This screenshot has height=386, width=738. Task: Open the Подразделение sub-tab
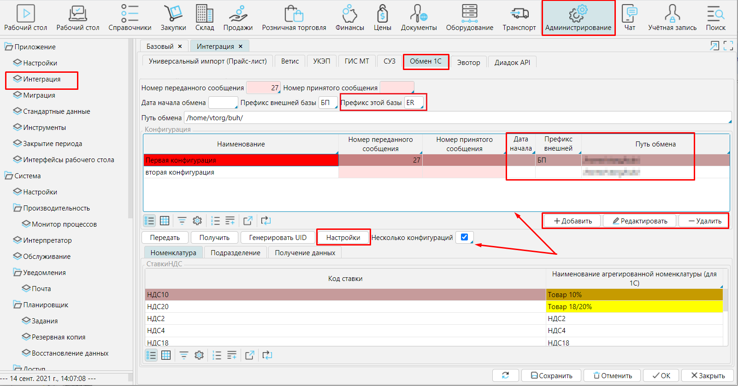[x=235, y=252]
